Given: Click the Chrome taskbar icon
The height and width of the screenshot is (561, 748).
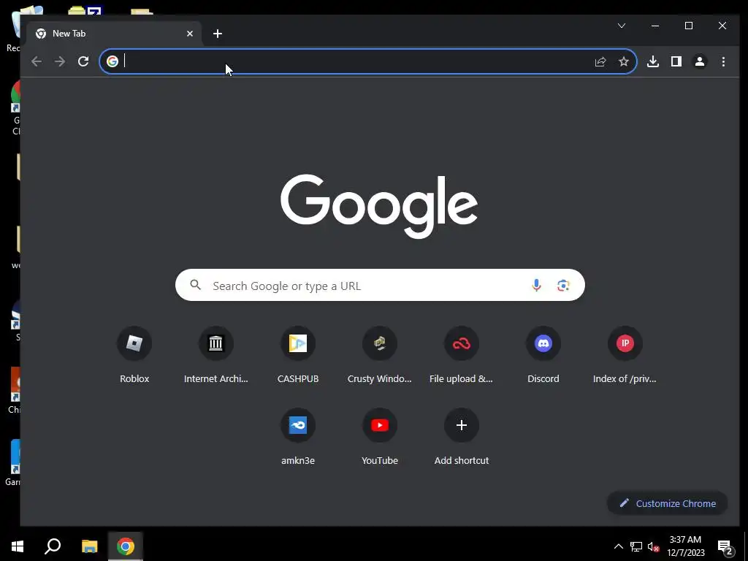Looking at the screenshot, I should point(126,546).
